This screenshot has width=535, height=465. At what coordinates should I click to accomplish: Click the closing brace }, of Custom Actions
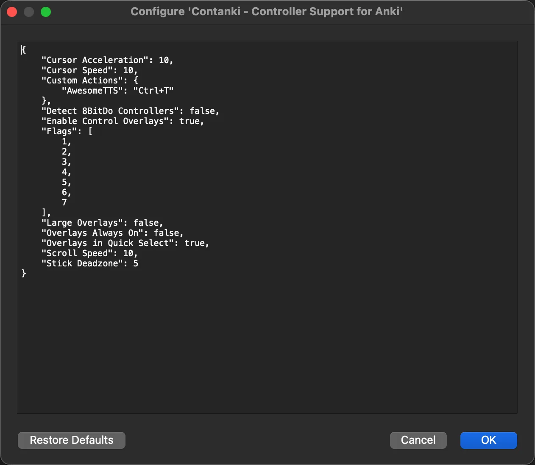[46, 101]
